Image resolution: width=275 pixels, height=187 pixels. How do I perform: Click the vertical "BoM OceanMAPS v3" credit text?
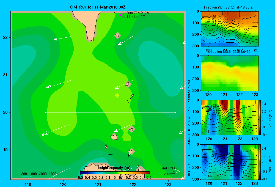[x=189, y=97]
